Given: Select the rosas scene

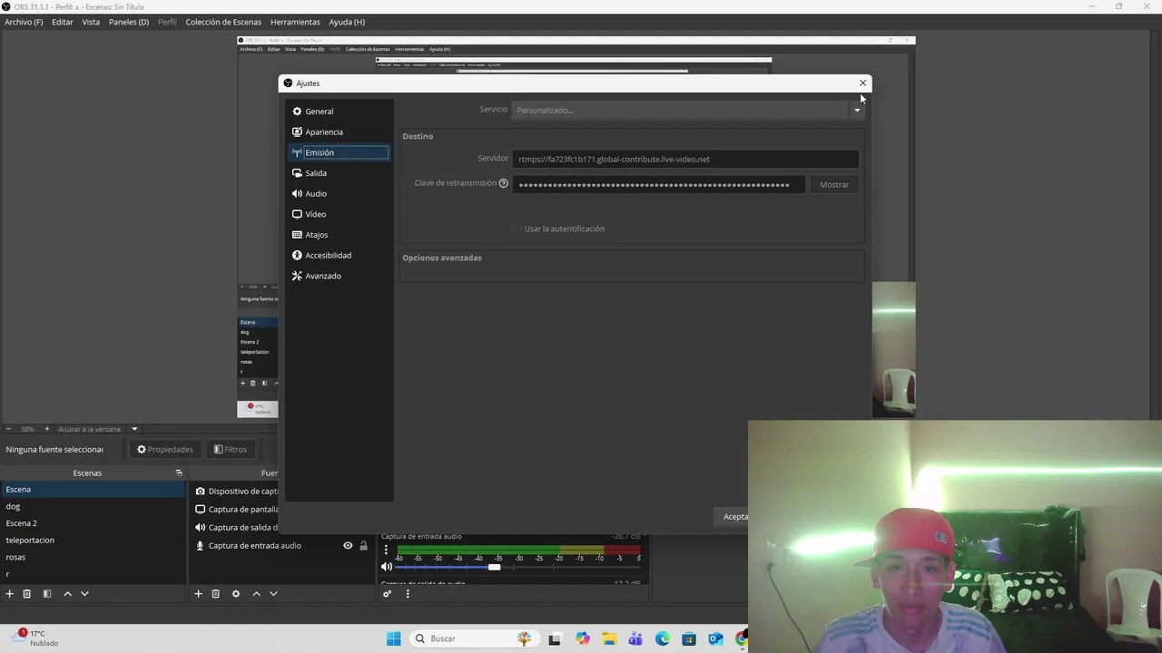Looking at the screenshot, I should pyautogui.click(x=93, y=558).
